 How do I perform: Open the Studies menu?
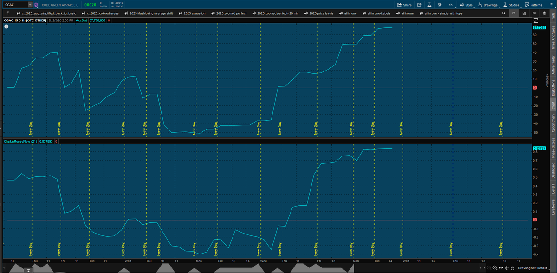[511, 5]
